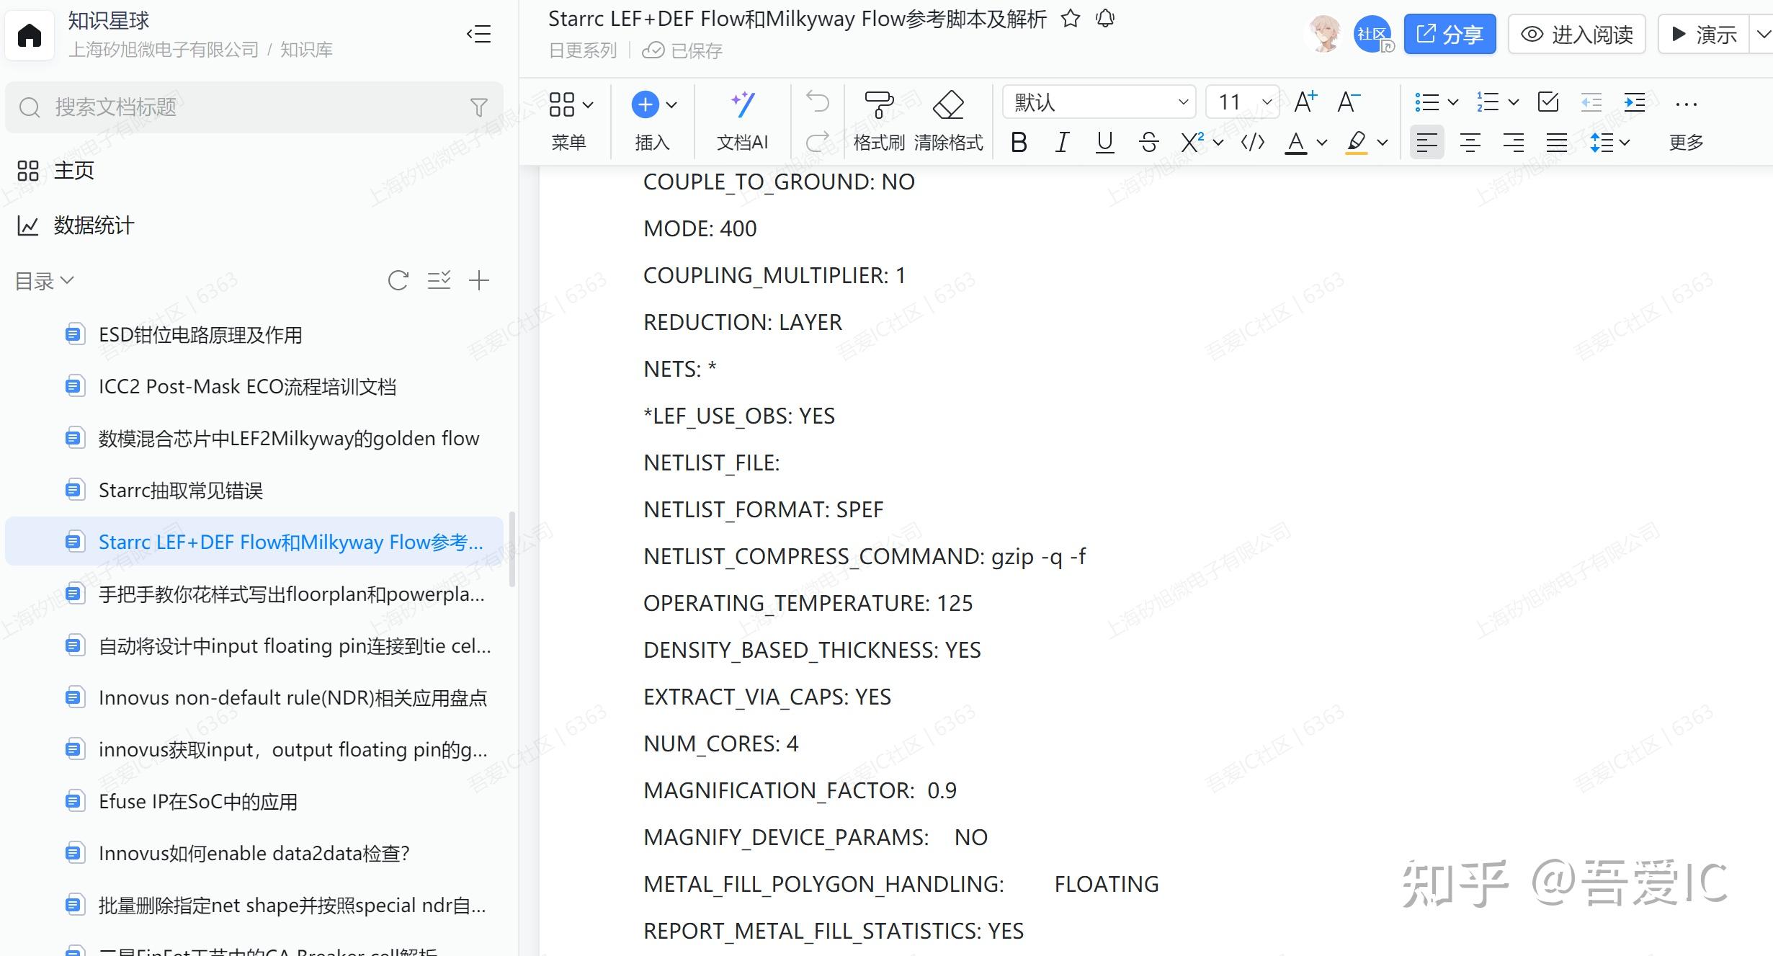Refresh the 目录 document list
Viewport: 1773px width, 956px height.
pyautogui.click(x=398, y=281)
